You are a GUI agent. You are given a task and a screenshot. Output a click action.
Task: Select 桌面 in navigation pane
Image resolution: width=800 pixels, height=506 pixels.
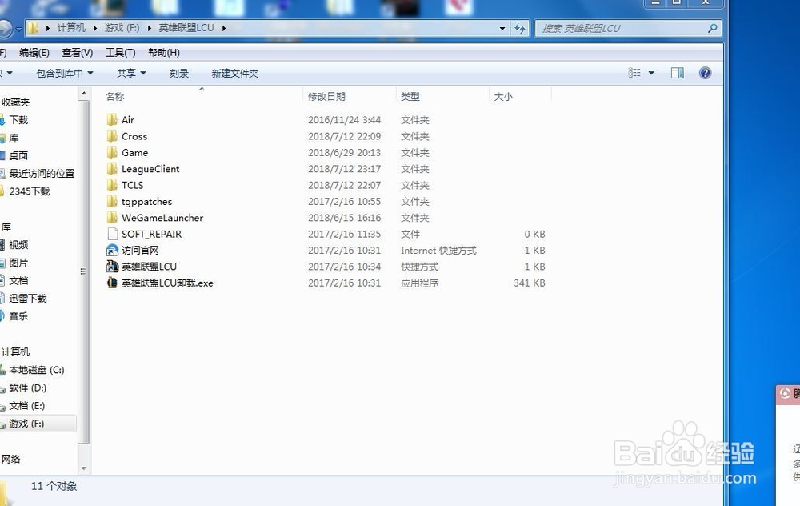[x=18, y=156]
